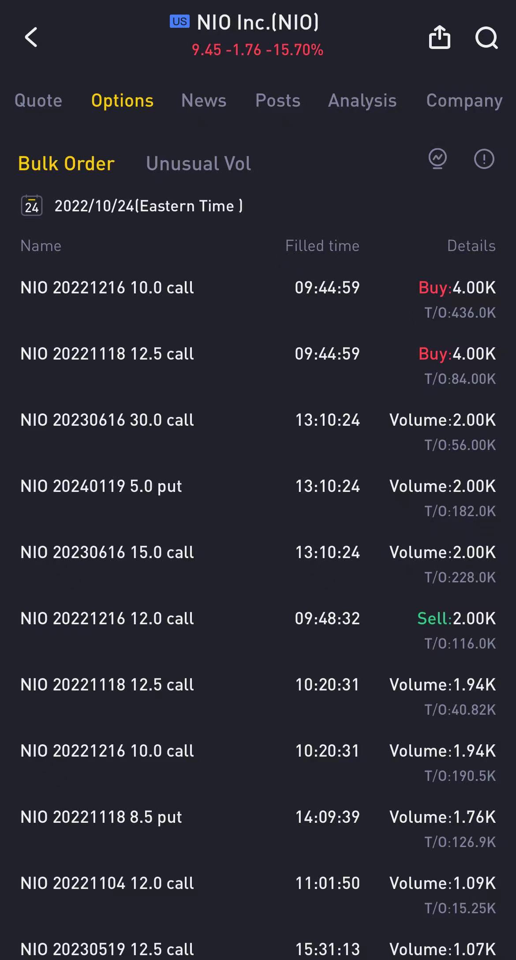Select the Bulk Order view
Screen dimensions: 516x960
(x=66, y=164)
